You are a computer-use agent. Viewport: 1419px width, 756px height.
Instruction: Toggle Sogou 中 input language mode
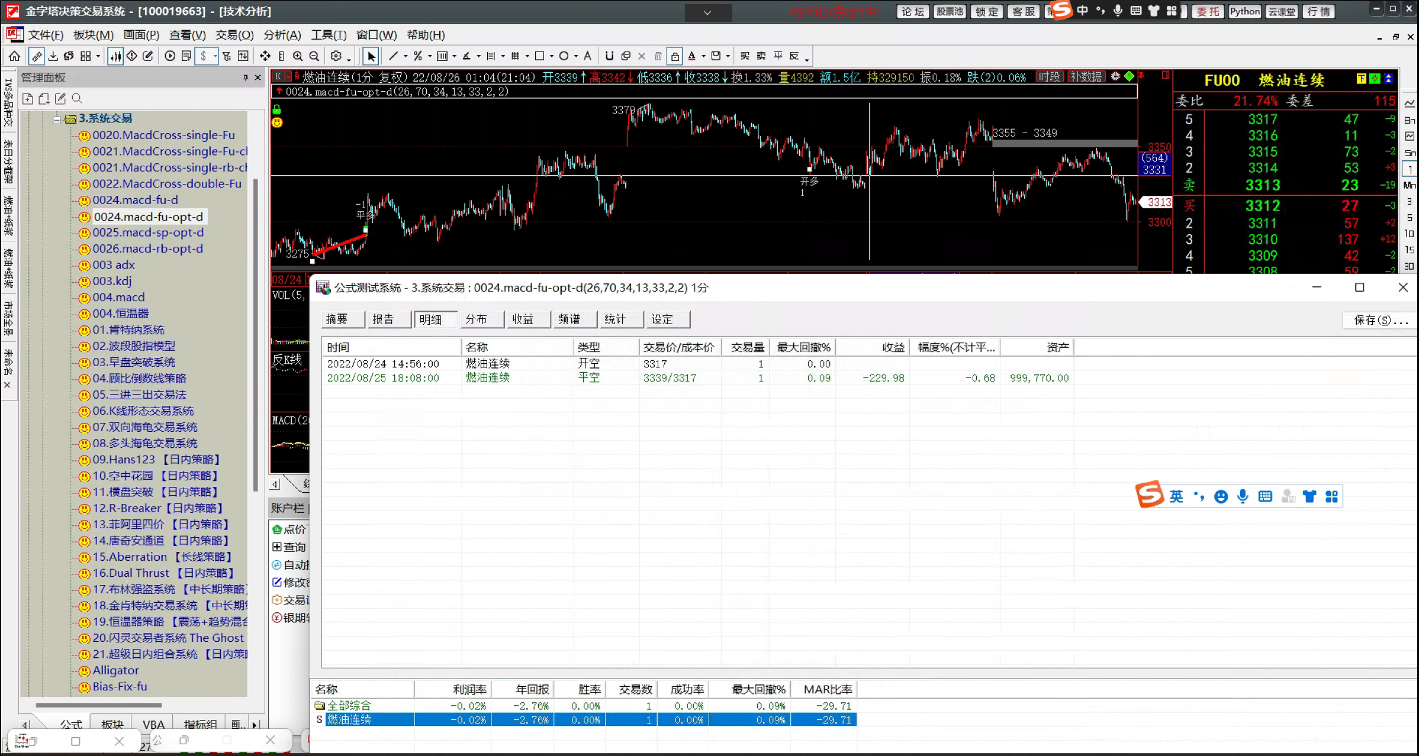pyautogui.click(x=1082, y=11)
